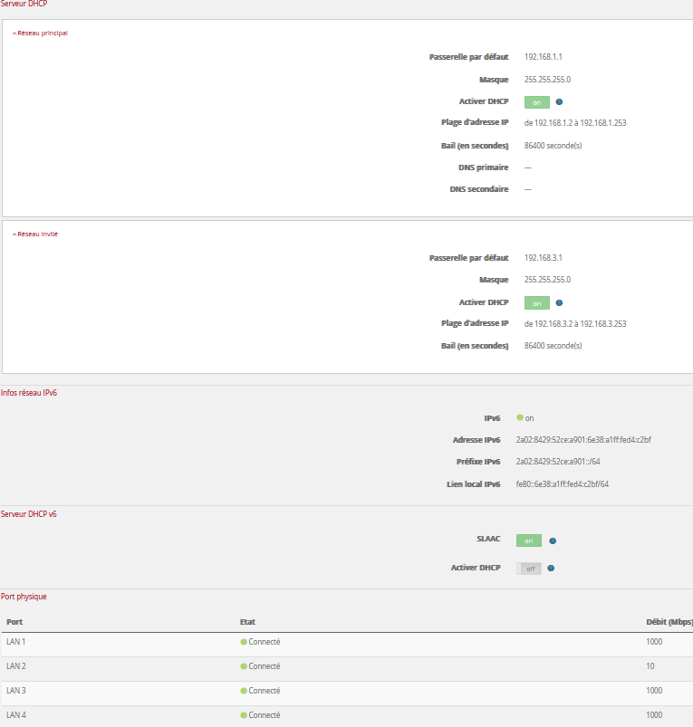The image size is (693, 727).
Task: Enable the DHCP v6 Activer DHCP switch
Action: click(x=528, y=569)
